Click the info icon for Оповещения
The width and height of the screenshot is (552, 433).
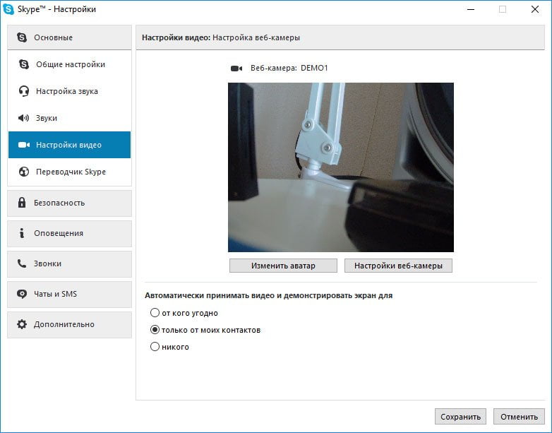point(22,233)
